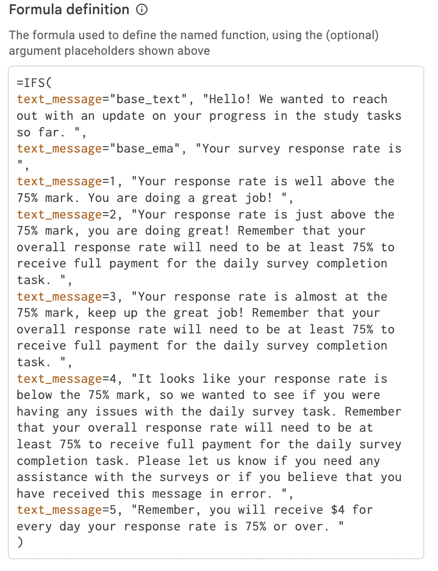Viewport: 438px width, 571px height.
Task: Click the info icon beside Formula definition
Action: point(141,9)
